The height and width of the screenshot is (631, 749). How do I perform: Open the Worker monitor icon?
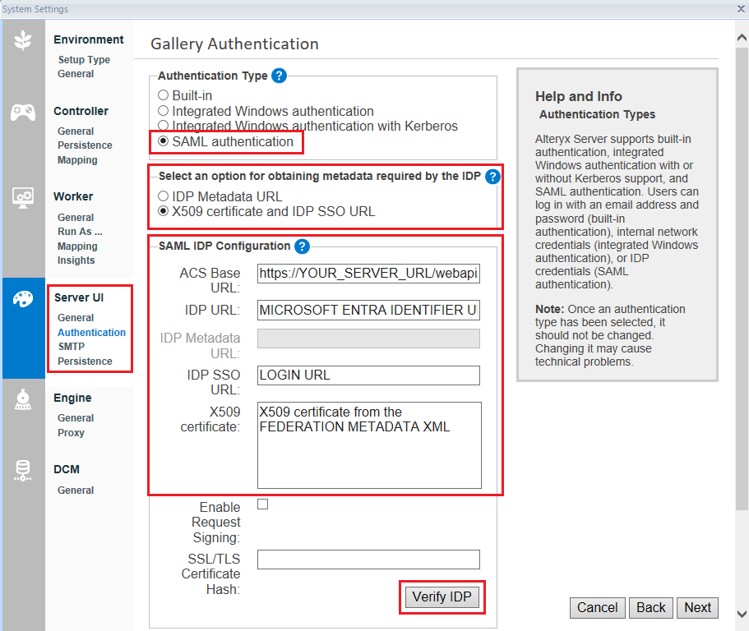point(23,196)
